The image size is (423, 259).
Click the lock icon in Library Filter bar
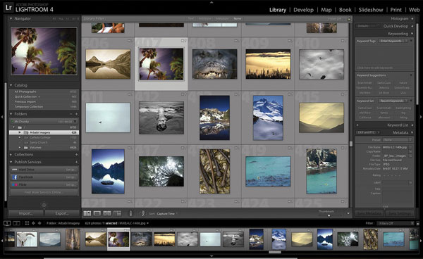[x=349, y=19]
